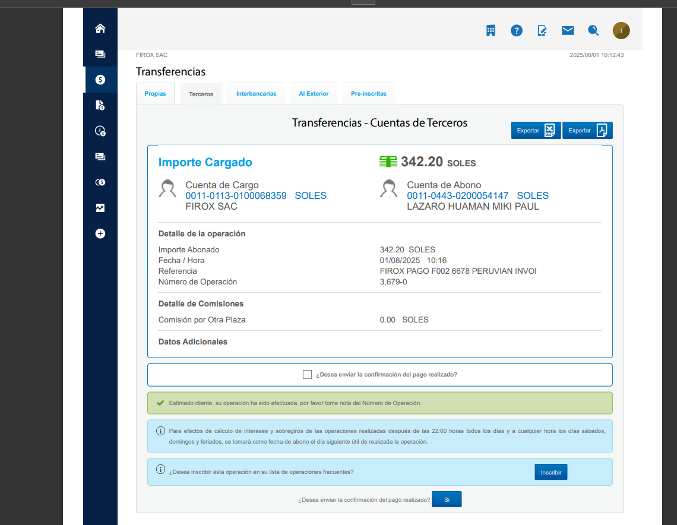
Task: Go to home via sidebar house icon
Action: [100, 29]
